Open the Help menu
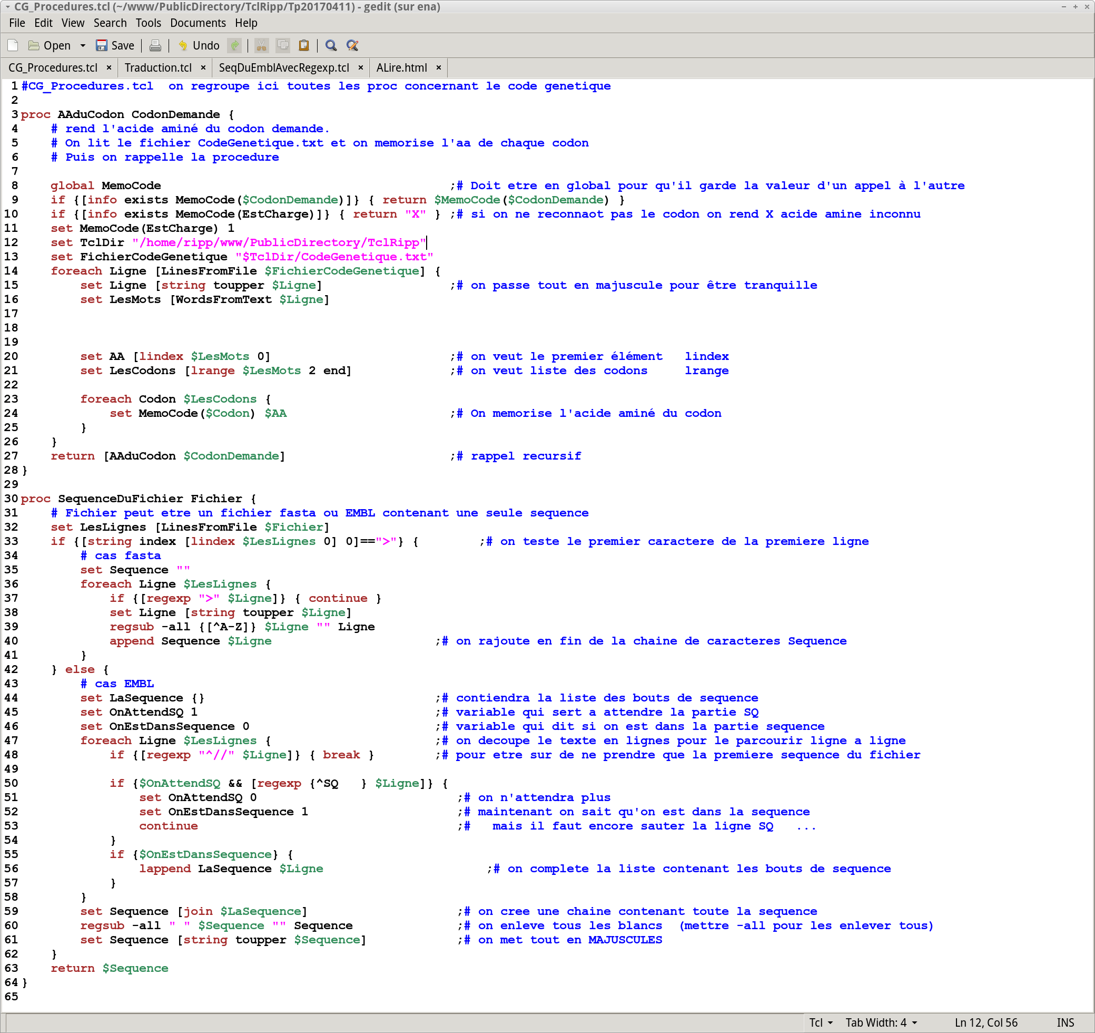1095x1033 pixels. click(x=246, y=23)
